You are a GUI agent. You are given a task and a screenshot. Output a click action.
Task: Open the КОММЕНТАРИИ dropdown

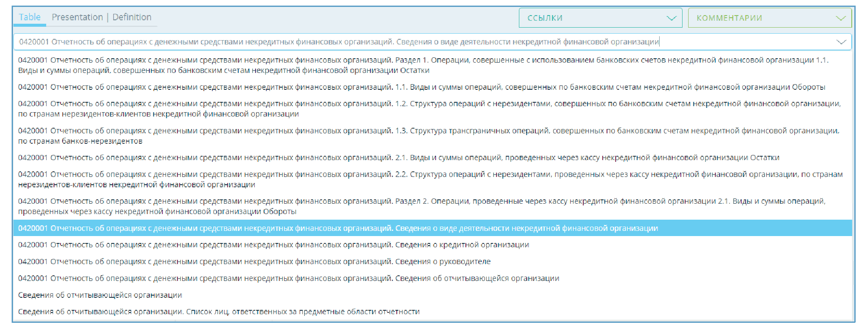coord(769,18)
